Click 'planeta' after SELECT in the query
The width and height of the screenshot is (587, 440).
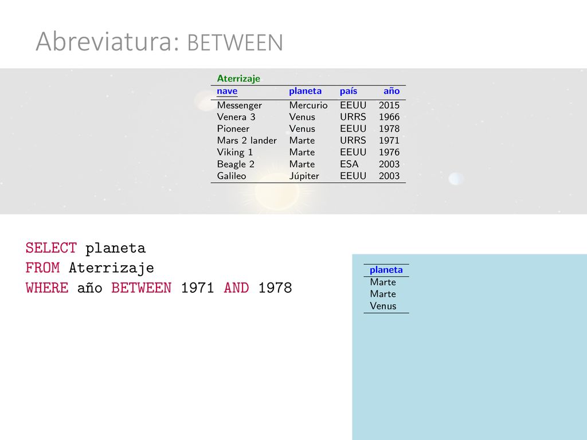[x=115, y=249]
